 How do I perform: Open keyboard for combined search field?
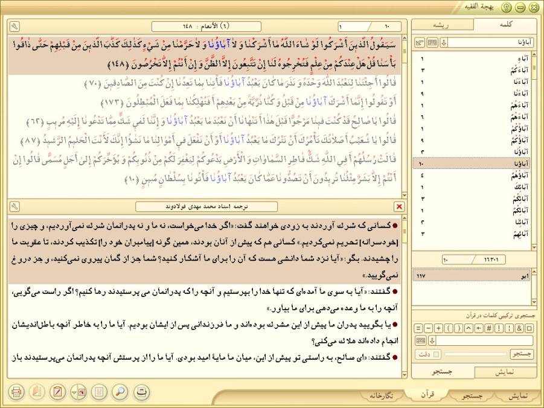[x=420, y=340]
